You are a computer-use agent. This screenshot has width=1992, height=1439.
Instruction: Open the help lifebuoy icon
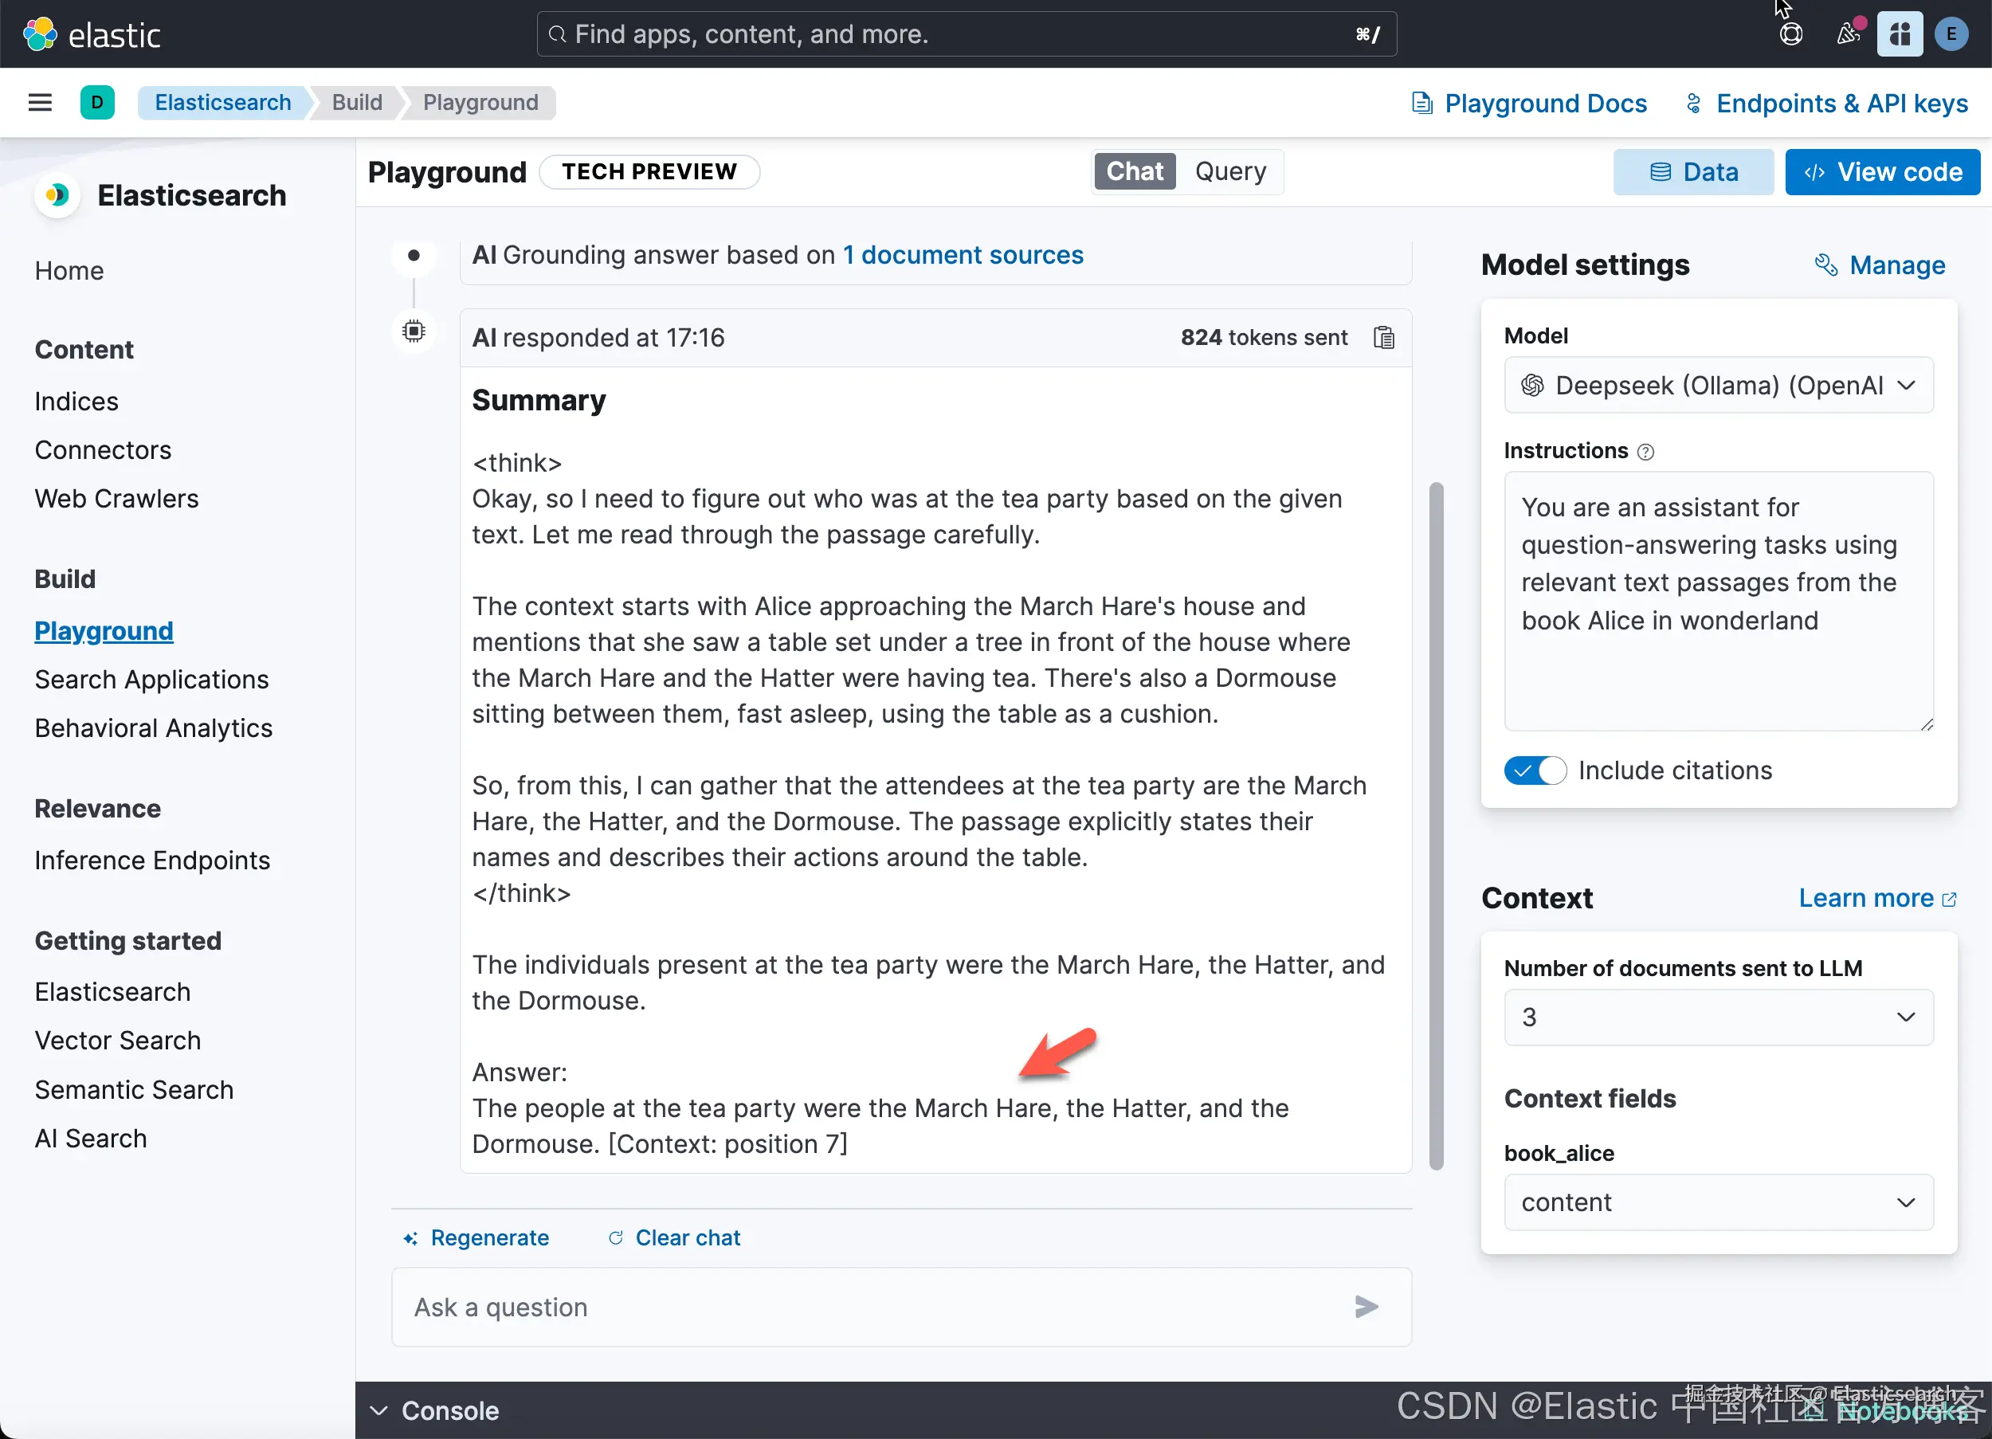click(1790, 34)
